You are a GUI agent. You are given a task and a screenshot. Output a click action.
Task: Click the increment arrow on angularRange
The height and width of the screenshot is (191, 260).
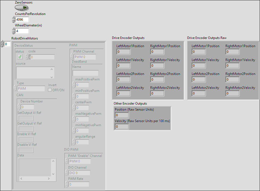click(74, 141)
